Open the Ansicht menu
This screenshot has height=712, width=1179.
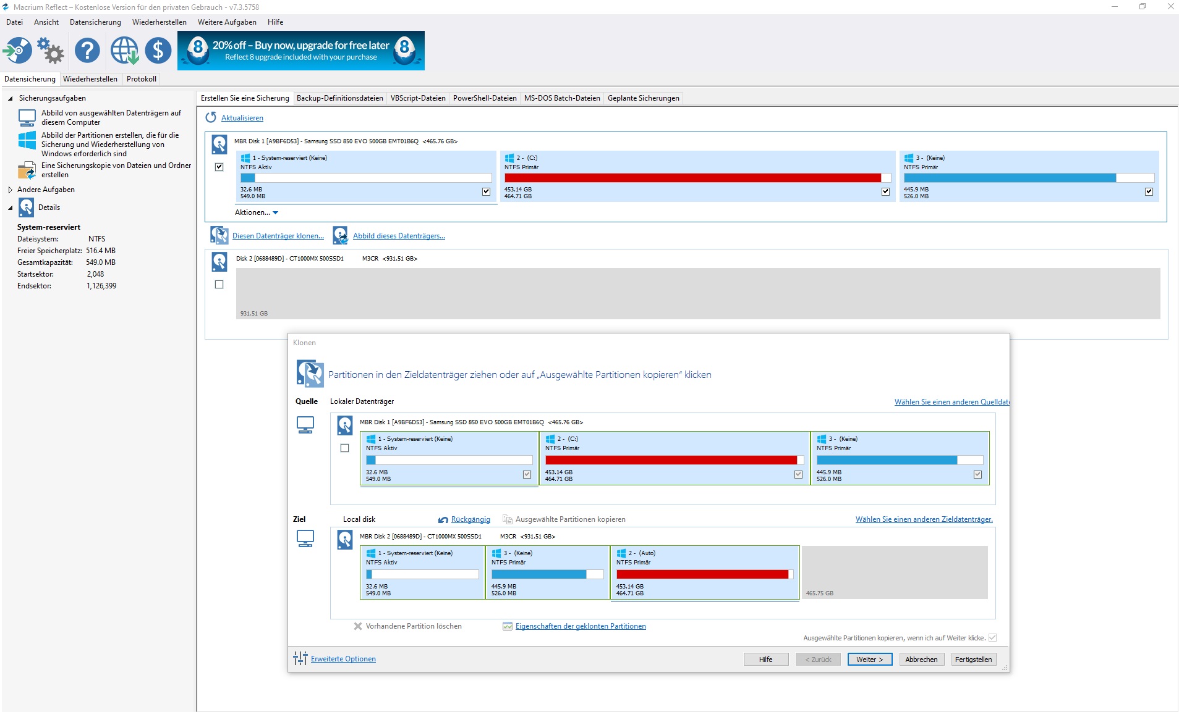pyautogui.click(x=46, y=22)
